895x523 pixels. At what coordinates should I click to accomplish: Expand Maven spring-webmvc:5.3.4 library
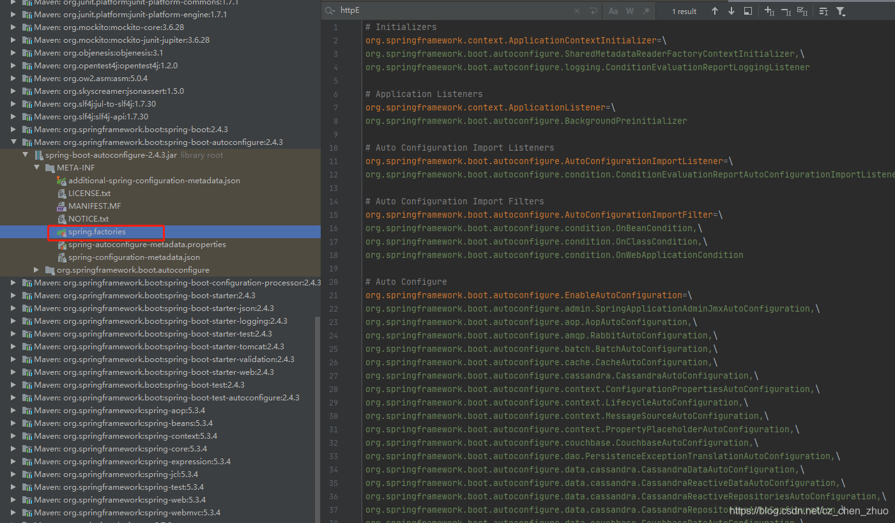14,513
